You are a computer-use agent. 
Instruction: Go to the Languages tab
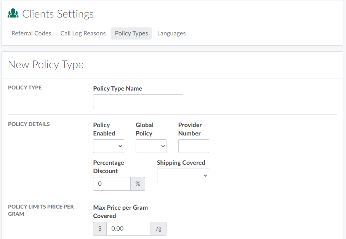[171, 33]
